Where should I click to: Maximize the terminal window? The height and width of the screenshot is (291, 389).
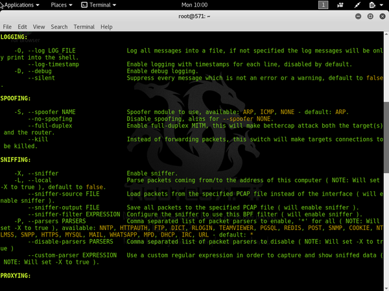(x=369, y=16)
